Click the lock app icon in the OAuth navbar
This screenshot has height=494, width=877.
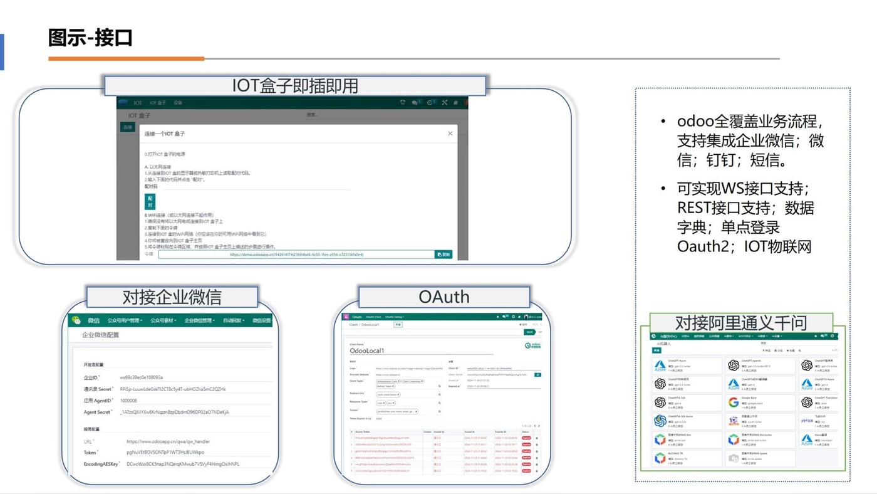[346, 317]
